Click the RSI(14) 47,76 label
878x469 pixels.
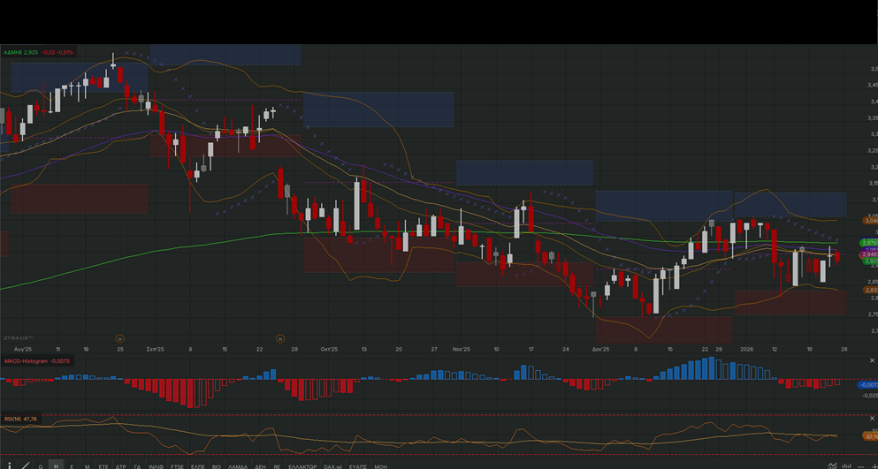[20, 419]
